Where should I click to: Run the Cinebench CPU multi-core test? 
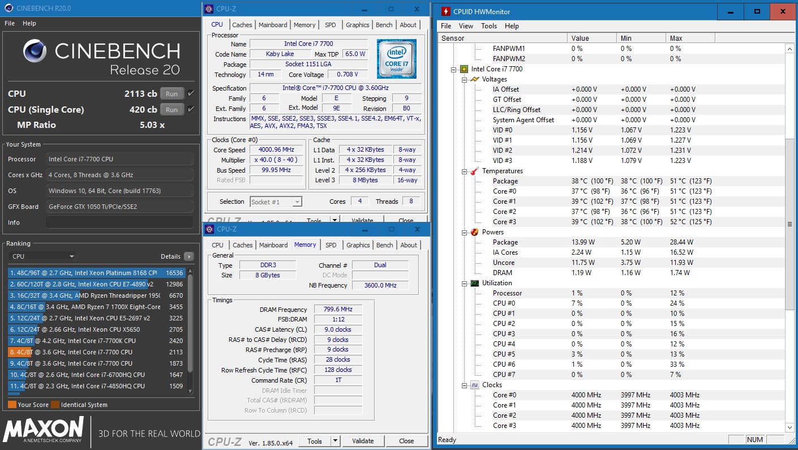(171, 94)
